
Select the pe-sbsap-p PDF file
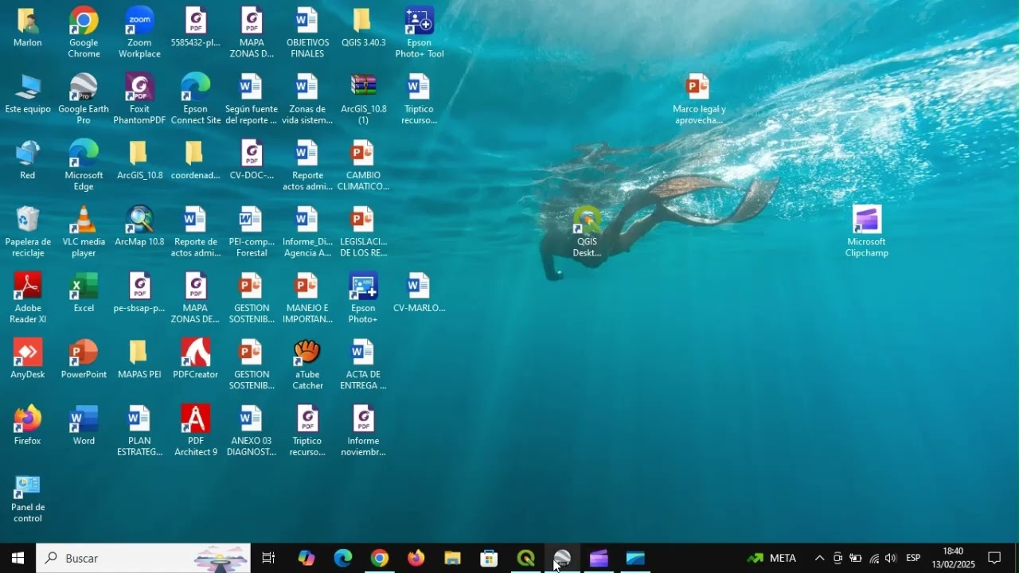click(139, 293)
